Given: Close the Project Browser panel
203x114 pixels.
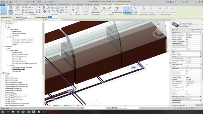Looking at the screenshot, I should 43,20.
